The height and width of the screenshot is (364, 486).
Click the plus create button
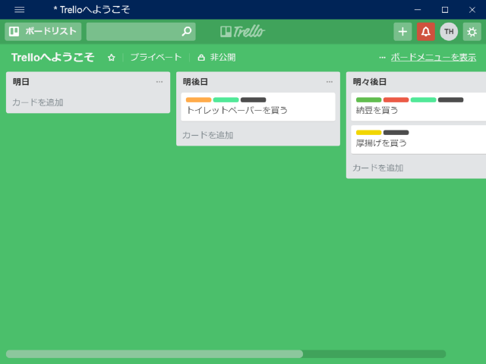click(402, 31)
